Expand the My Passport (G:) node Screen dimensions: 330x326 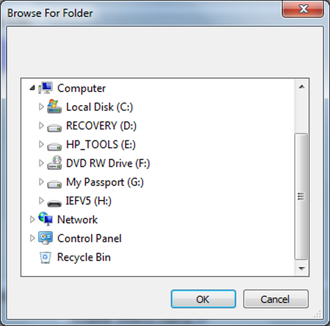click(41, 182)
